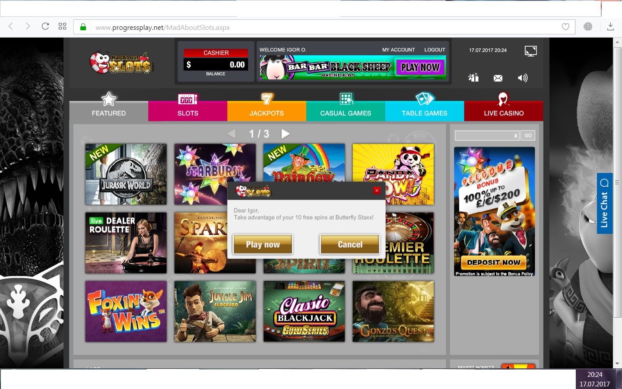
Task: Open Classic Blackjack Gold Series
Action: tap(304, 311)
